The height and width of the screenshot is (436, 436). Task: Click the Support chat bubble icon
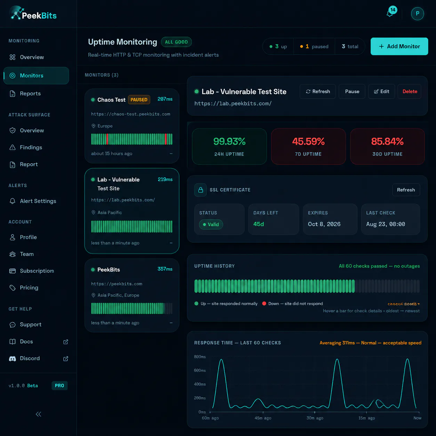click(13, 325)
